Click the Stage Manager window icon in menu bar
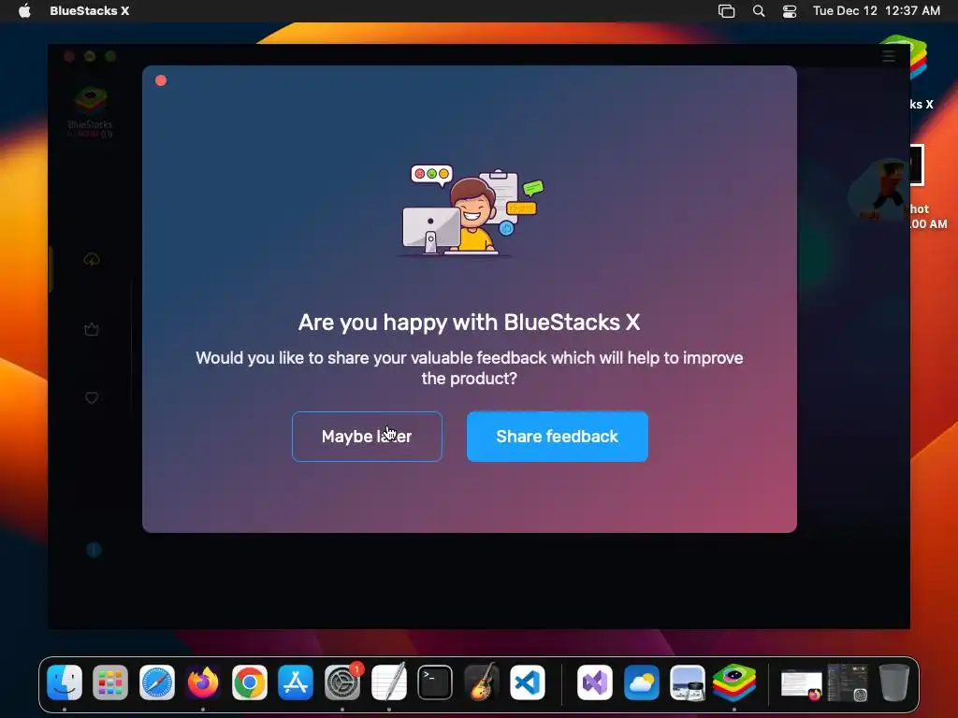Screen dimensions: 958x718 click(x=726, y=11)
